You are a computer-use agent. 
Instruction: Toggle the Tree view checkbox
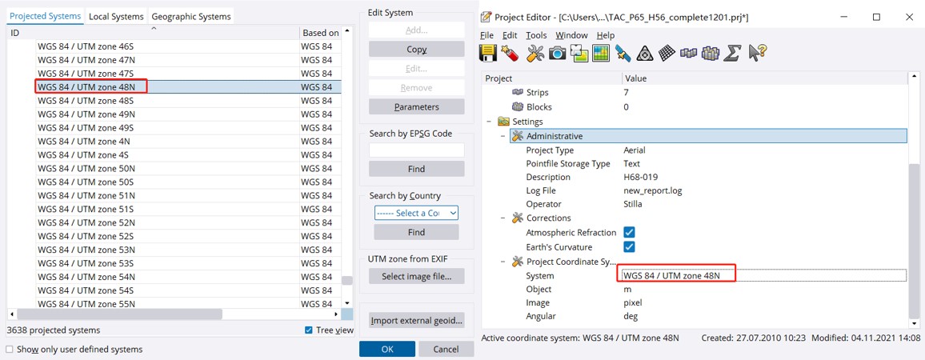click(309, 330)
